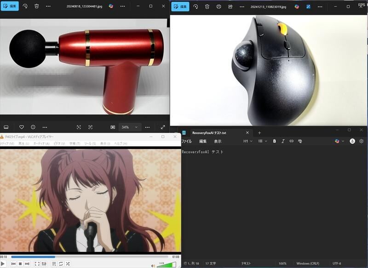Click blue icon next to Copilot in right Photos window
This screenshot has height=268, width=368.
(x=308, y=6)
